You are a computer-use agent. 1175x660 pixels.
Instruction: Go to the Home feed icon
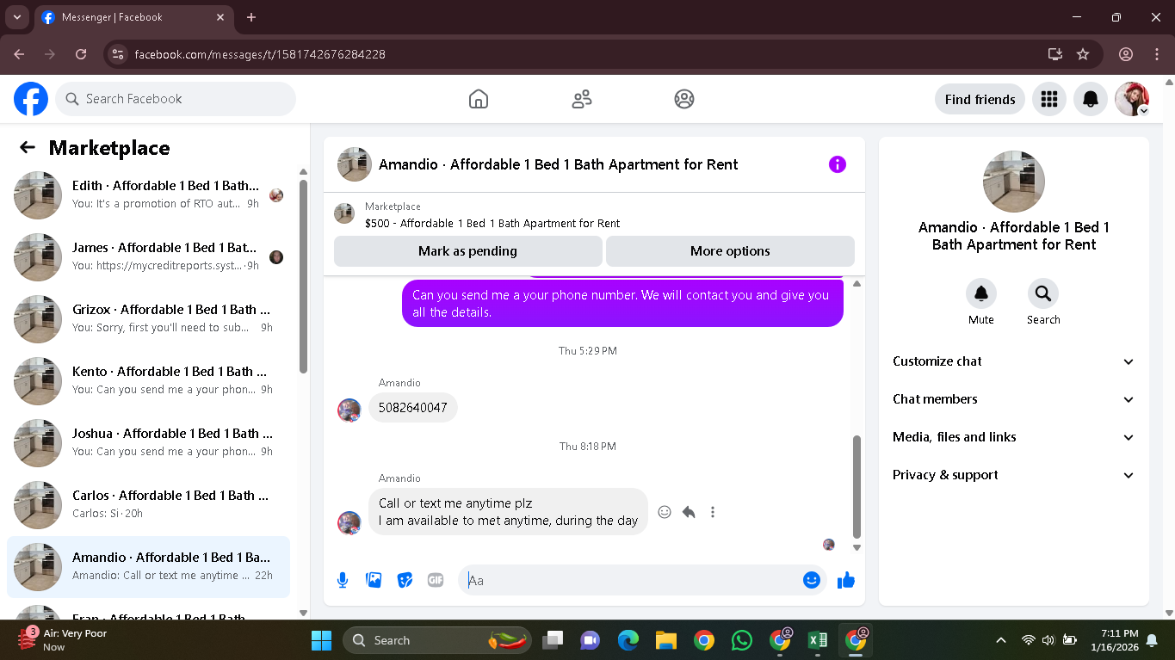point(479,99)
